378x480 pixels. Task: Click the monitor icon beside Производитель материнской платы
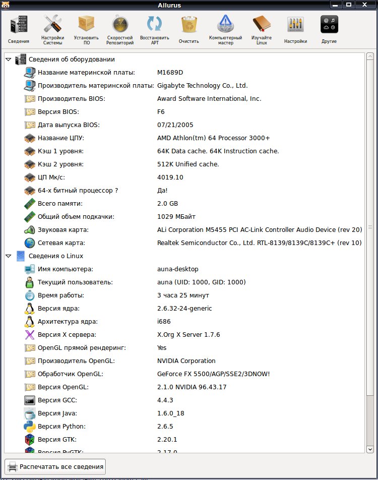coord(30,86)
